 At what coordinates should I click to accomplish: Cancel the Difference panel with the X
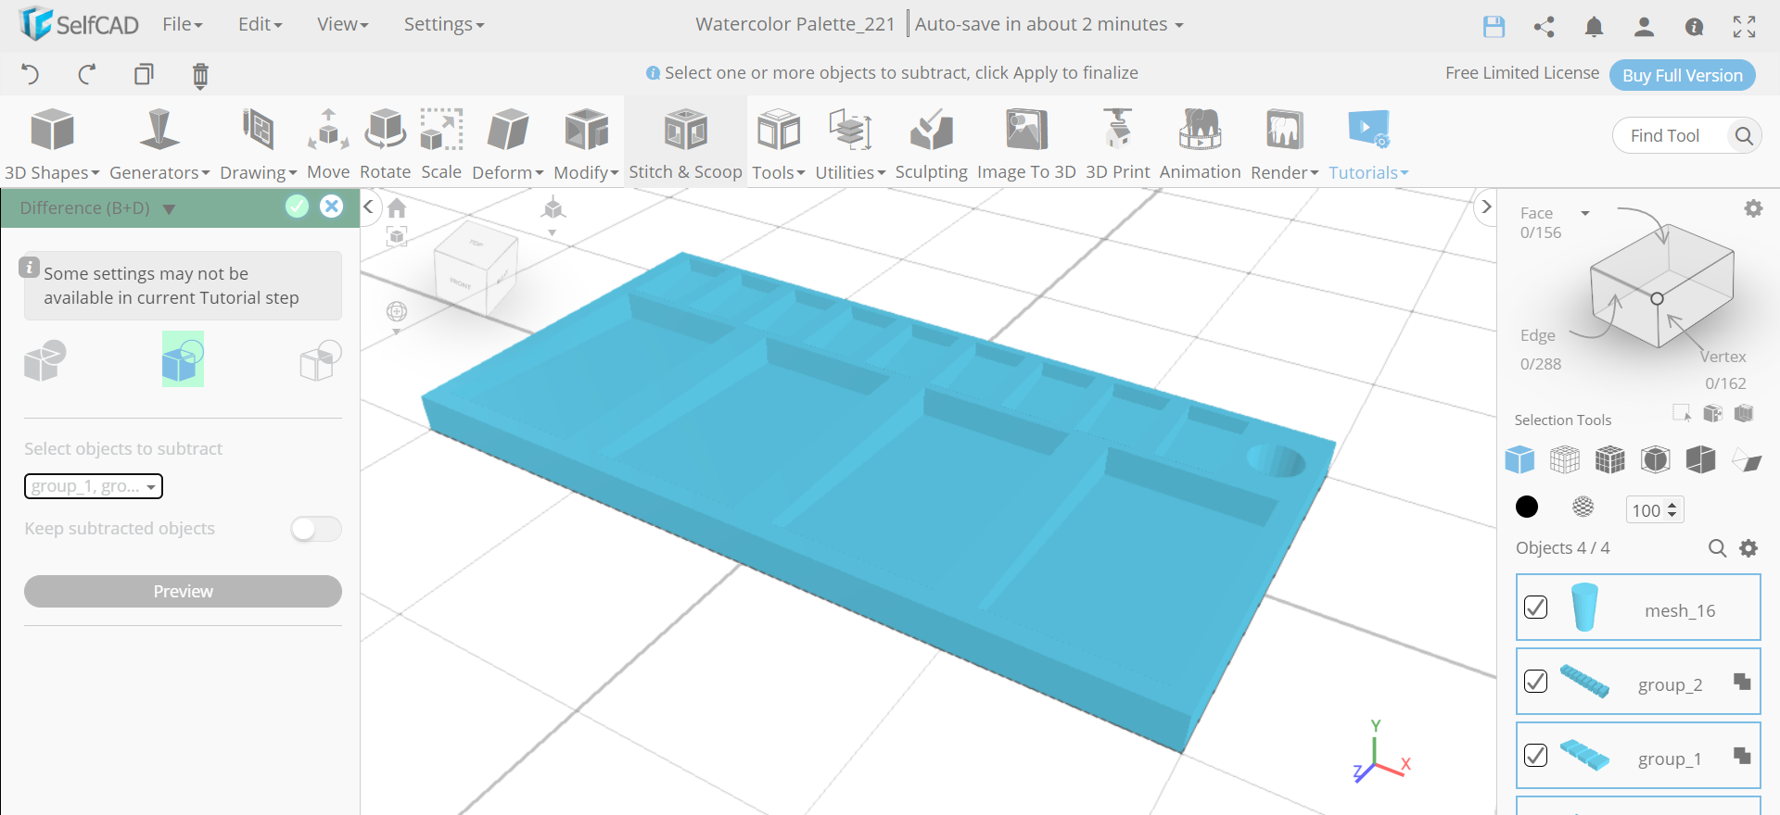coord(331,207)
